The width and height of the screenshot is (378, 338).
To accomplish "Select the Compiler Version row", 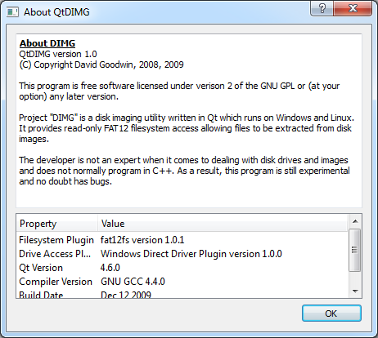I will point(182,282).
